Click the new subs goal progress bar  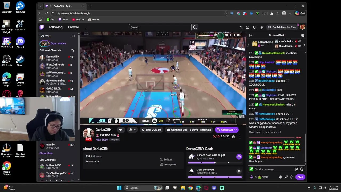[215, 163]
